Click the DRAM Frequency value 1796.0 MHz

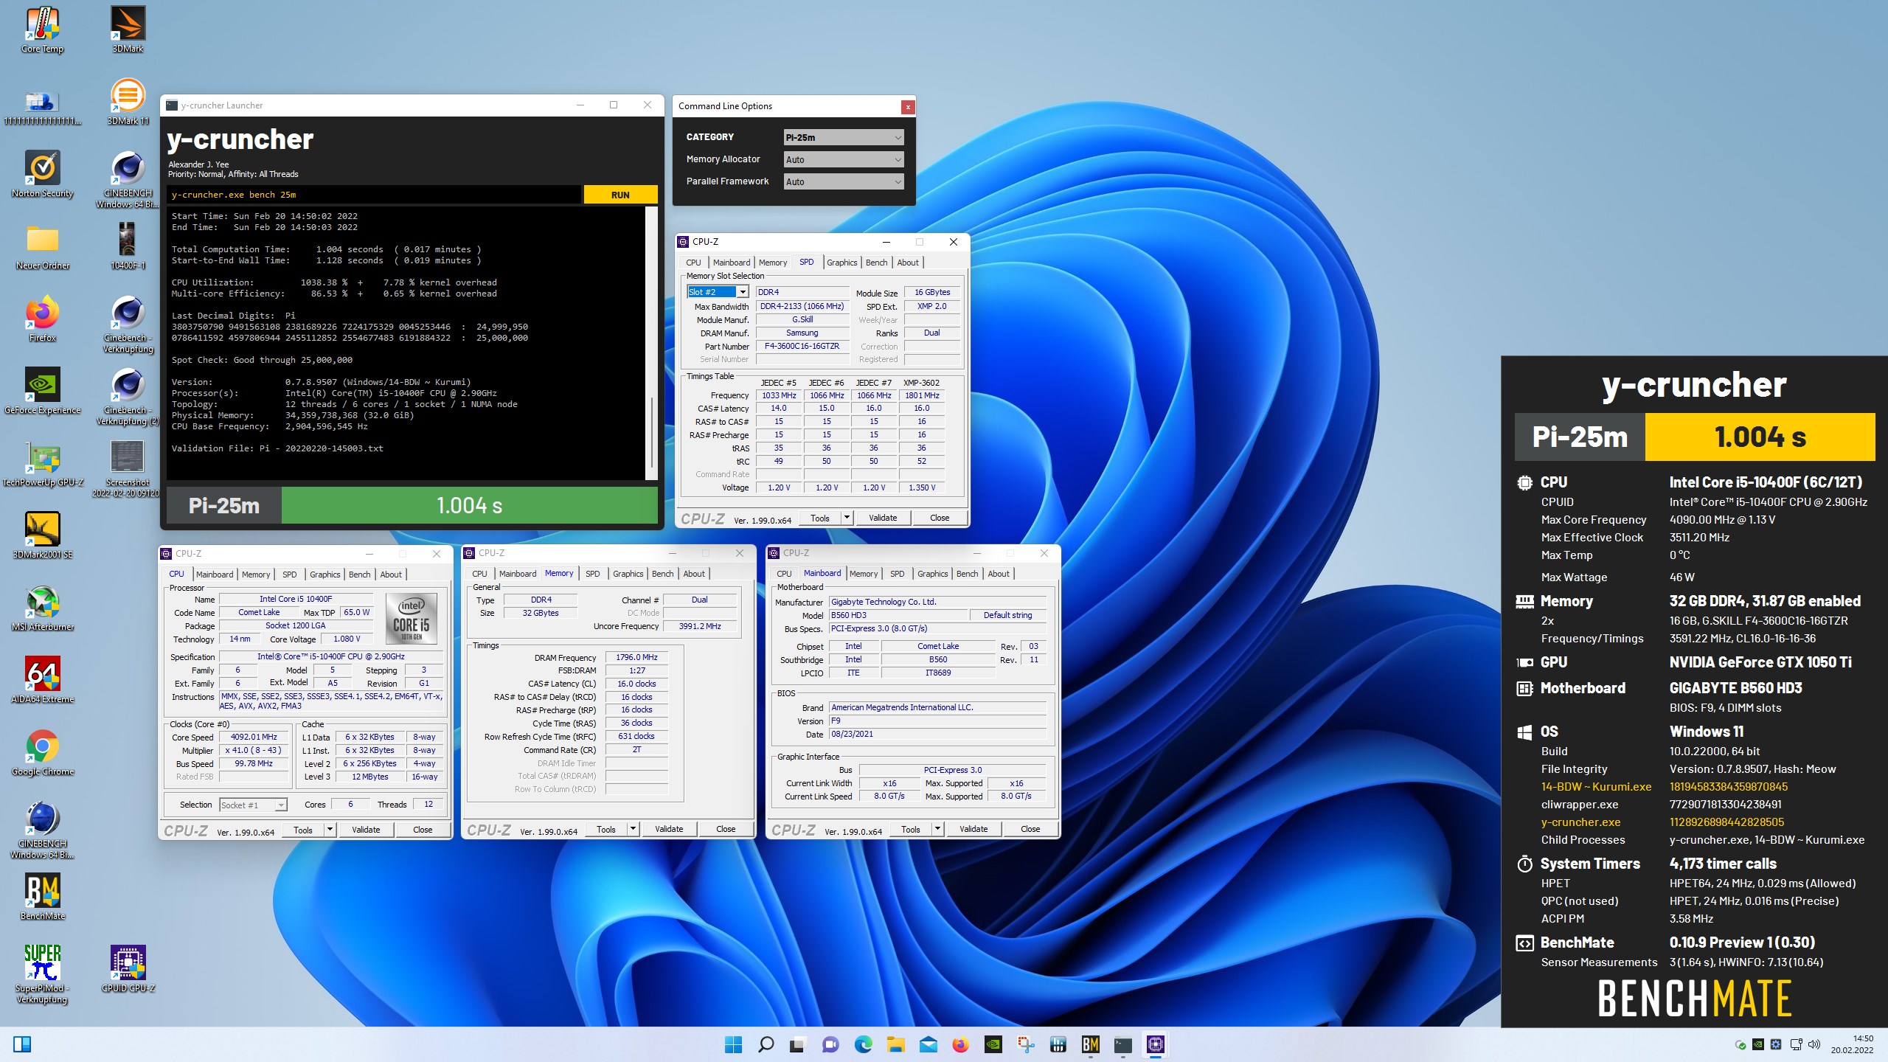pyautogui.click(x=636, y=657)
